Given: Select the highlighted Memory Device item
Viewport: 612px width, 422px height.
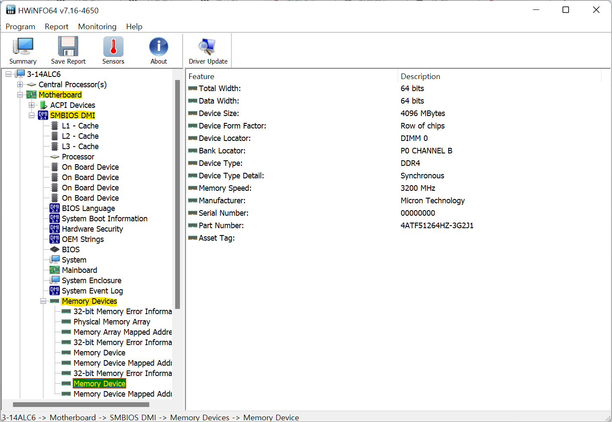Looking at the screenshot, I should (99, 383).
